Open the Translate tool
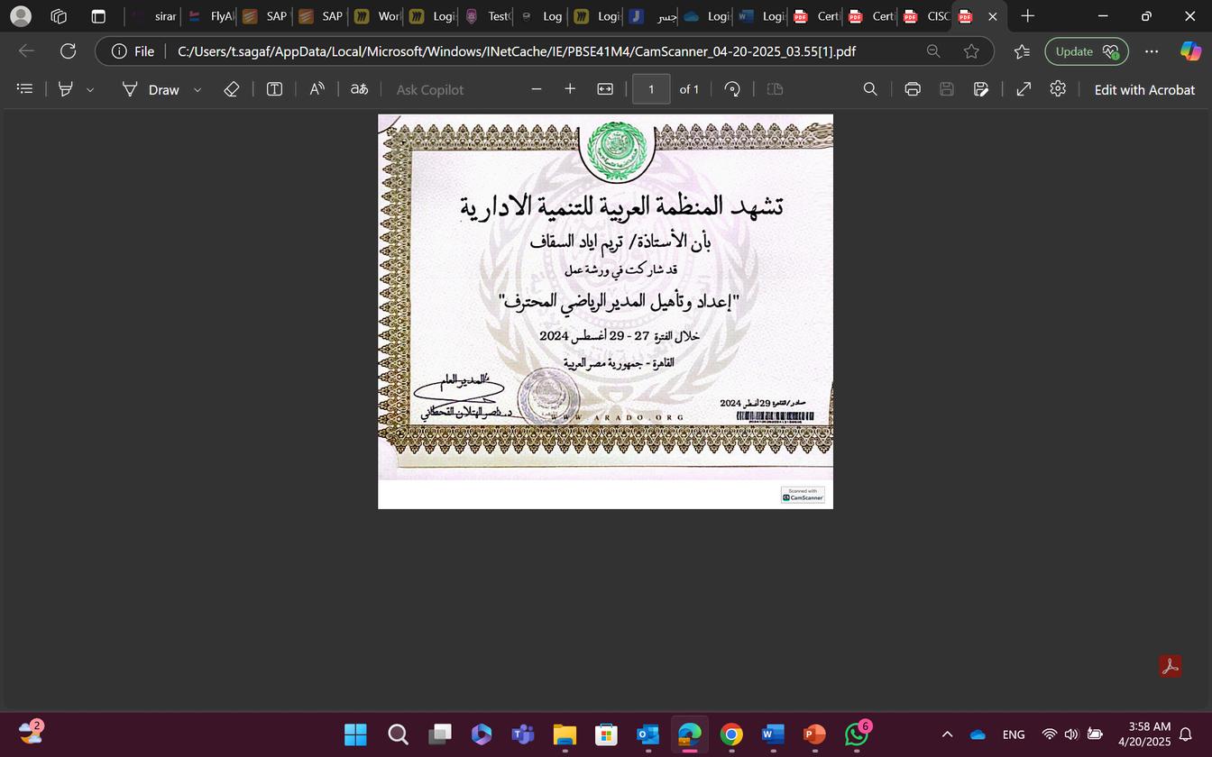Image resolution: width=1212 pixels, height=757 pixels. pos(359,89)
